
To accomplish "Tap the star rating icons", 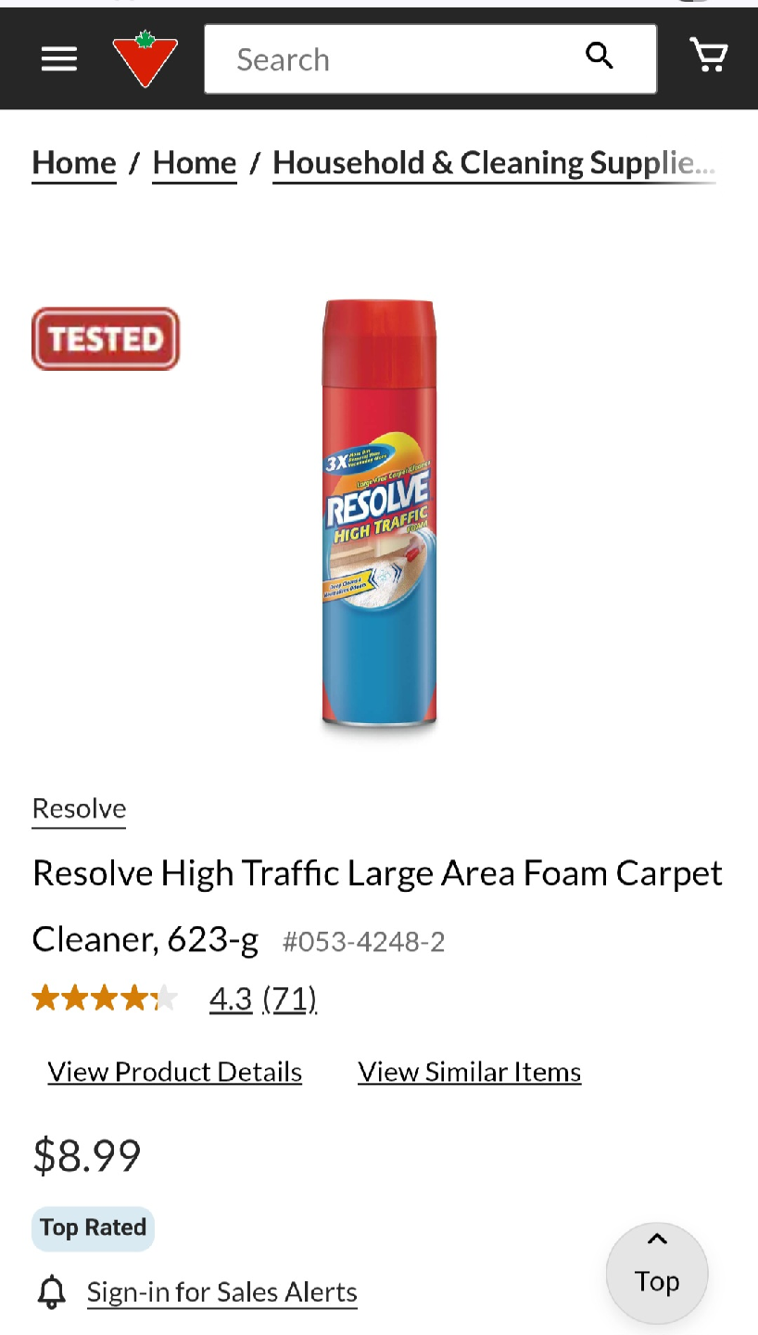I will click(105, 998).
